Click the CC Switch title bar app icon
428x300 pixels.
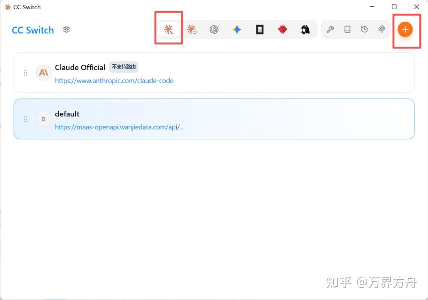(8, 7)
